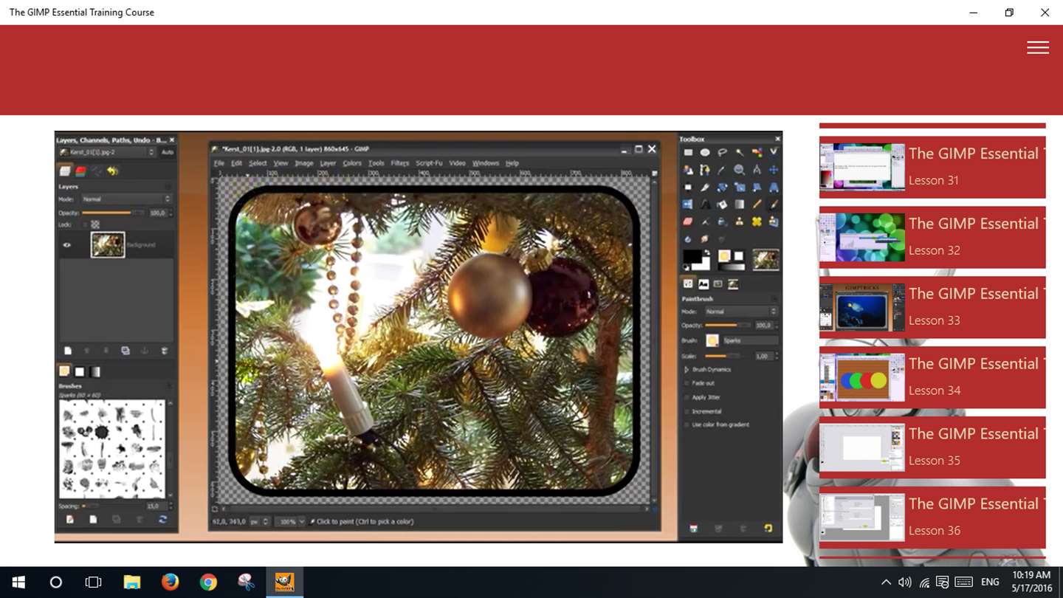The width and height of the screenshot is (1063, 598).
Task: Enable the Fade out option
Action: [x=688, y=383]
